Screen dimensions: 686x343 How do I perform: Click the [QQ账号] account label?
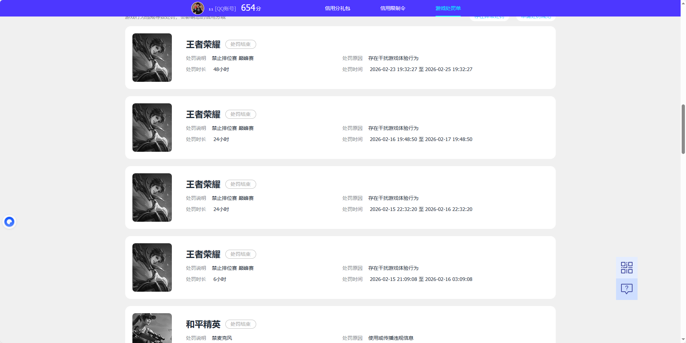(225, 8)
